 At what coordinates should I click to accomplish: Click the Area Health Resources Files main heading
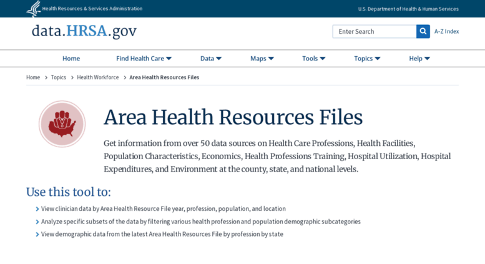coord(233,117)
